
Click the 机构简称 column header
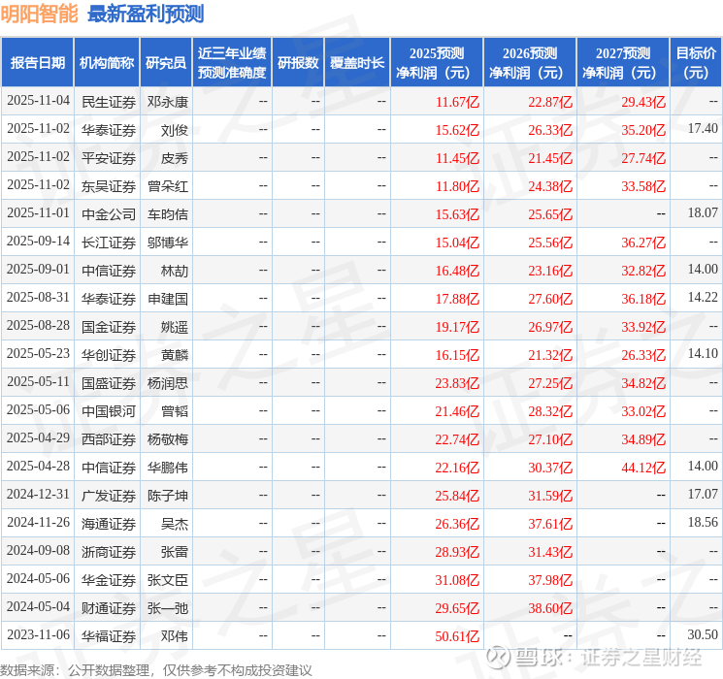pyautogui.click(x=107, y=63)
